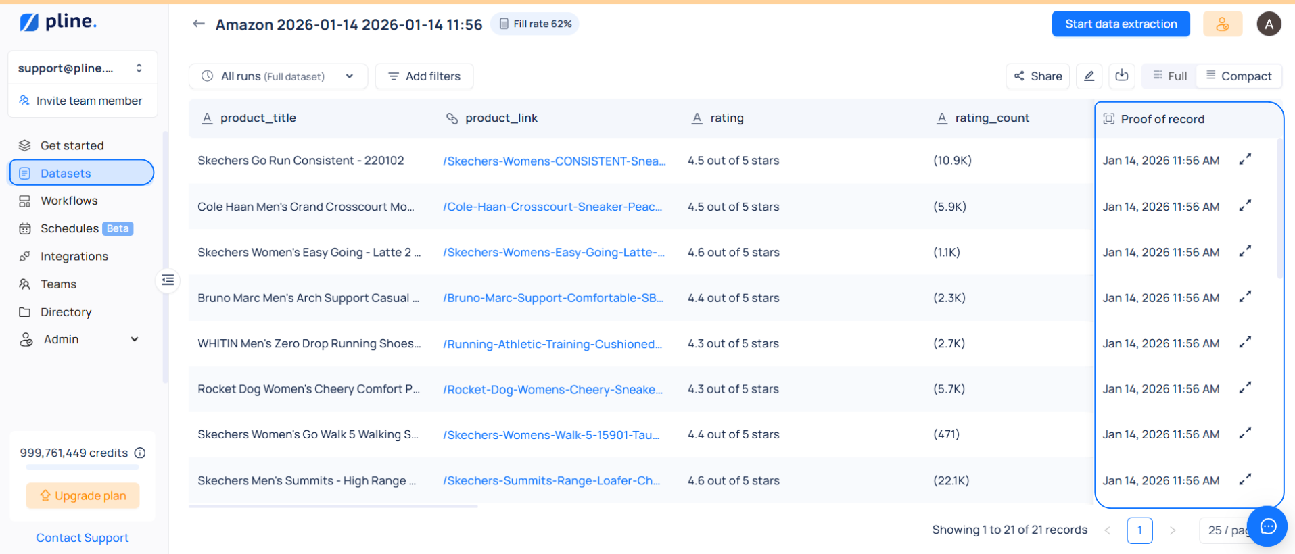The height and width of the screenshot is (554, 1295).
Task: Open Integrations in the sidebar
Action: (74, 257)
